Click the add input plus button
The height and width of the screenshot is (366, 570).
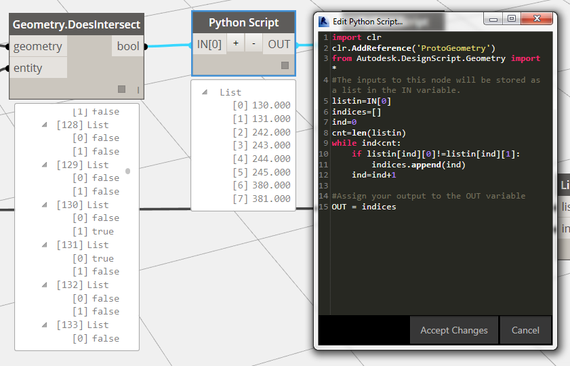pos(236,44)
